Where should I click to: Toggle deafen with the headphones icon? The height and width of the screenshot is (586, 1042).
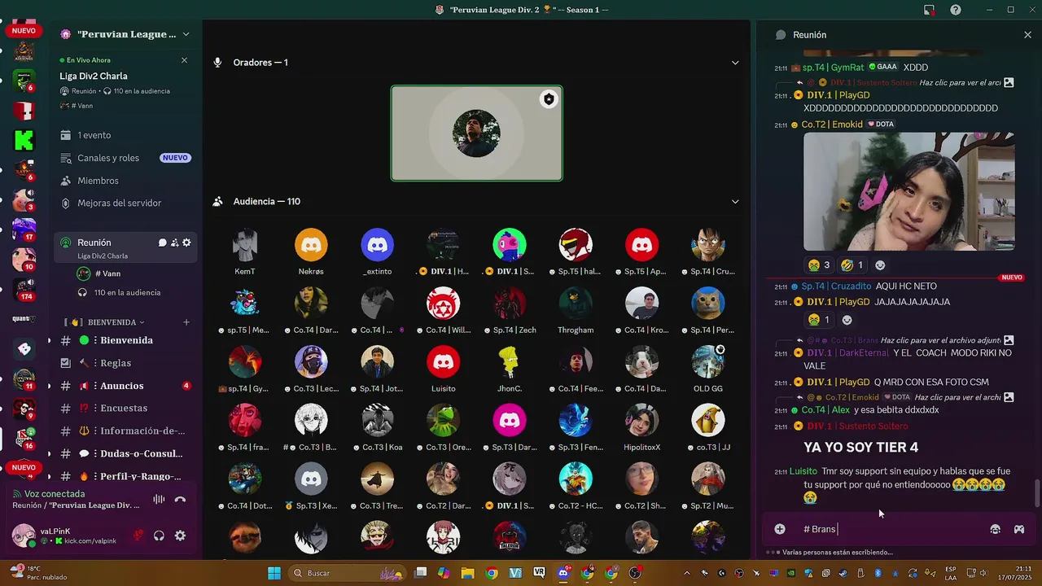[x=160, y=536]
